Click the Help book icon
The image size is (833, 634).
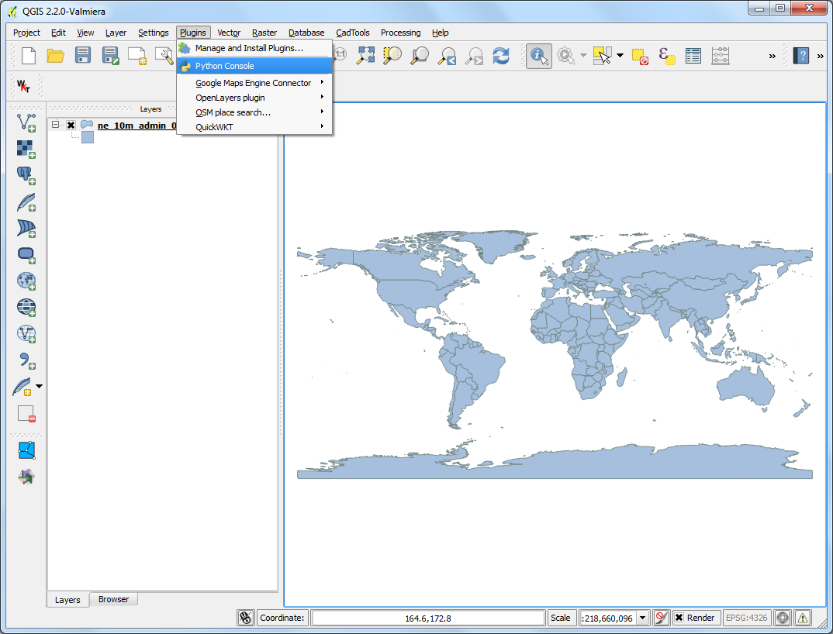click(801, 56)
